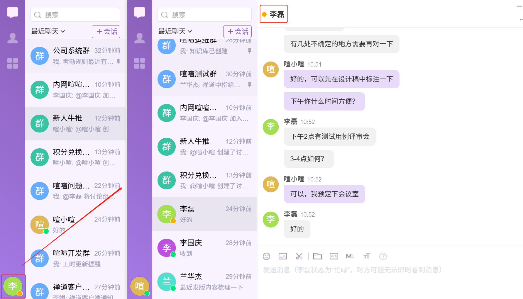Viewport: 523px width, 299px height.
Task: Click the scissors screenshot tool
Action: (x=299, y=256)
